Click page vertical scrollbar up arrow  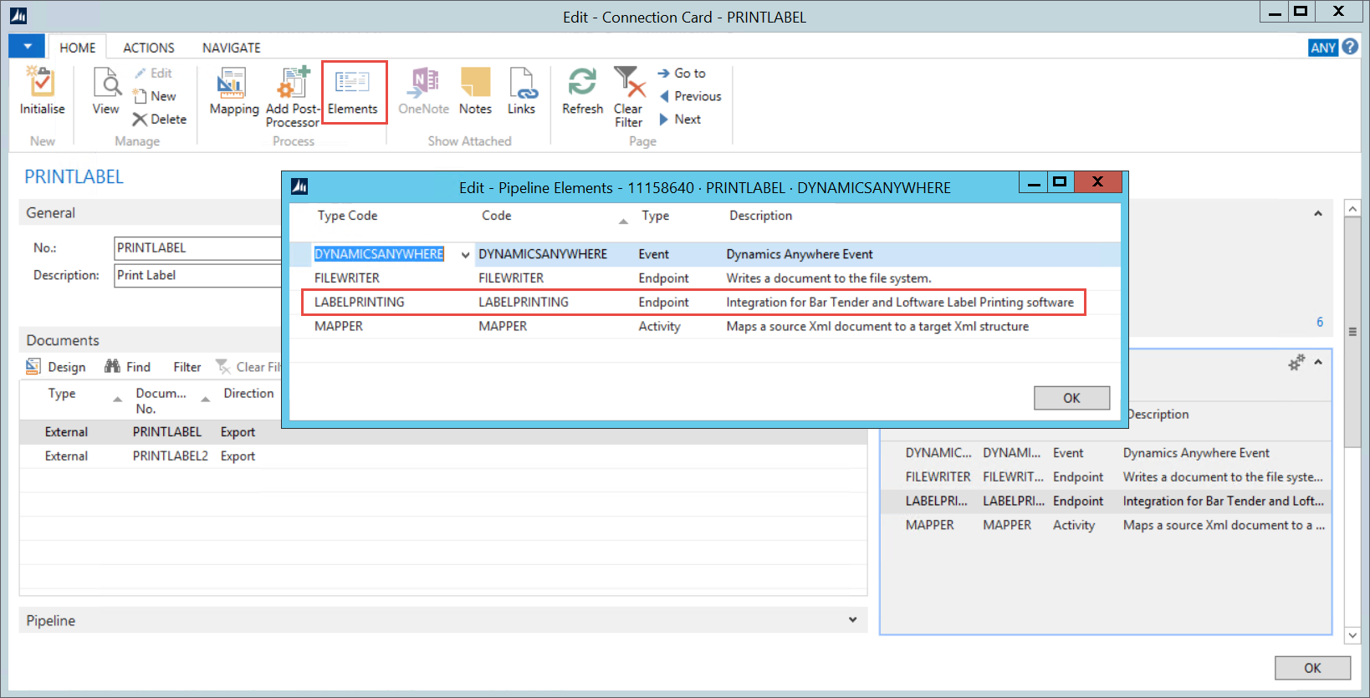pyautogui.click(x=1352, y=208)
